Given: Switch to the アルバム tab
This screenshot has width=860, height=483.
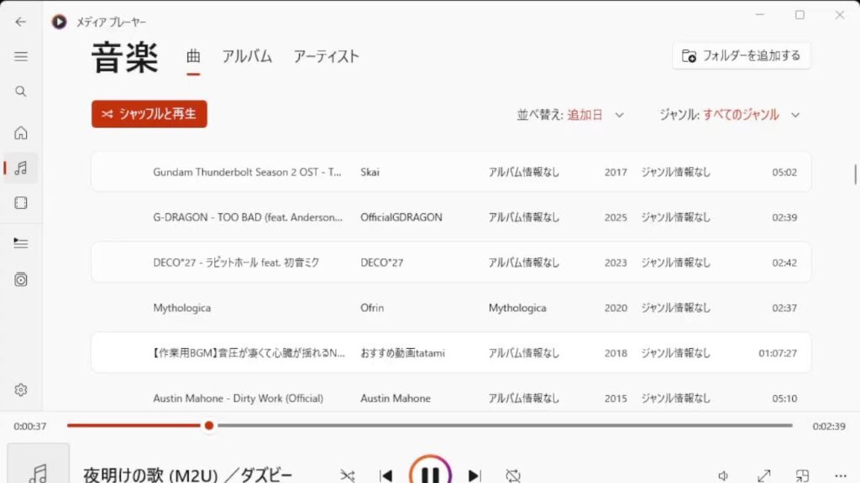Looking at the screenshot, I should [247, 56].
